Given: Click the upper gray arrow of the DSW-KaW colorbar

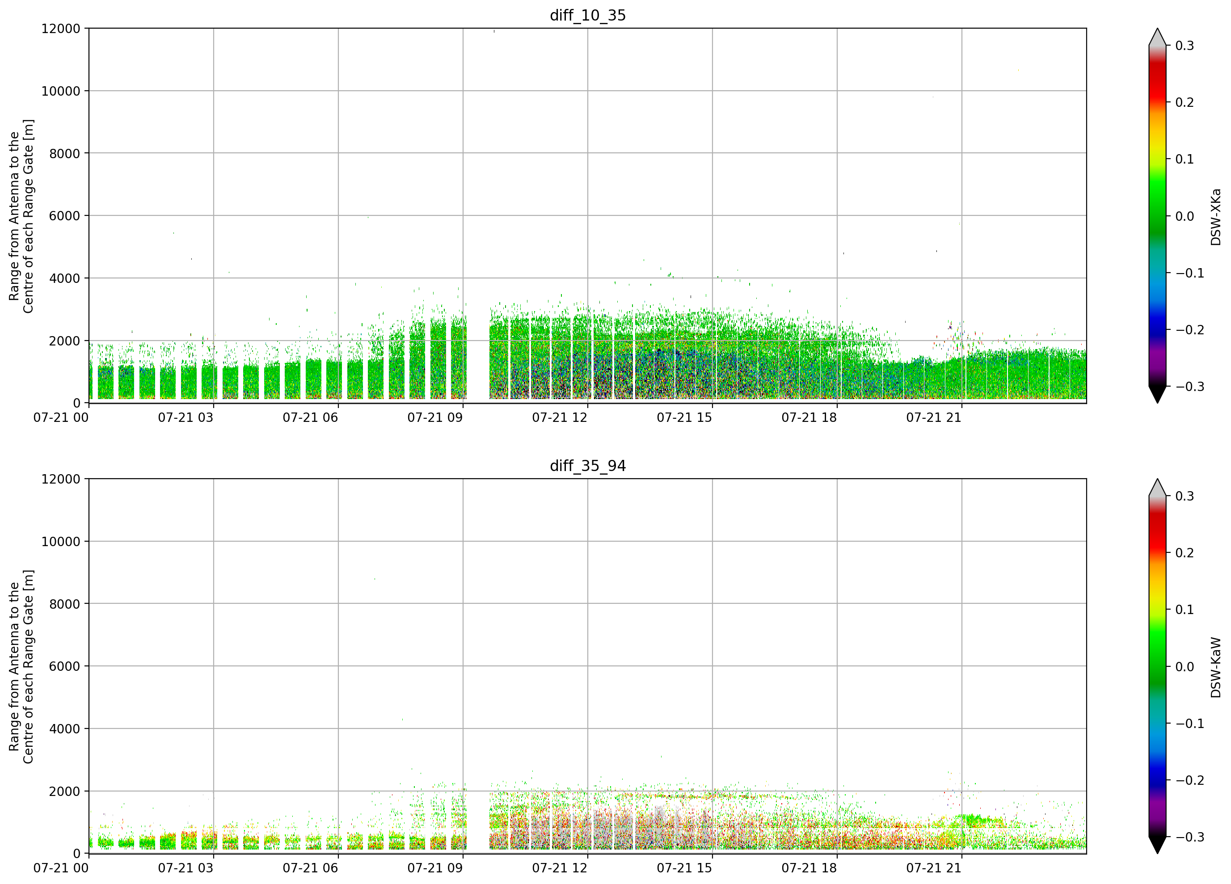Looking at the screenshot, I should [1157, 487].
